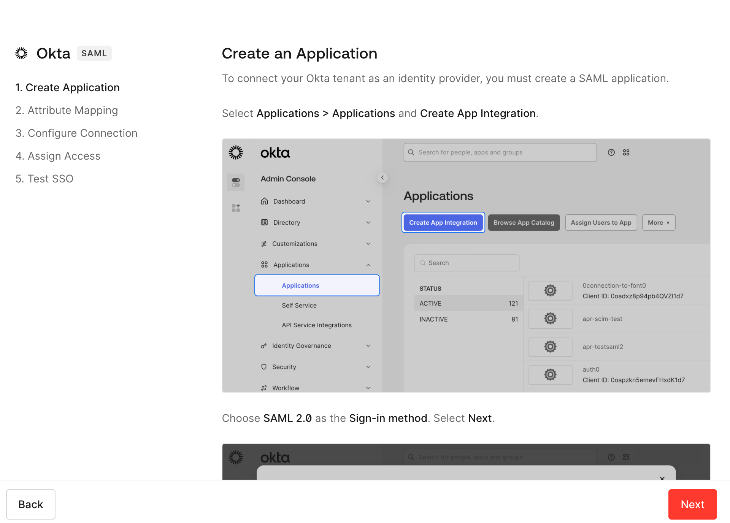The height and width of the screenshot is (523, 730).
Task: Expand the Dashboard menu chevron
Action: tap(368, 201)
